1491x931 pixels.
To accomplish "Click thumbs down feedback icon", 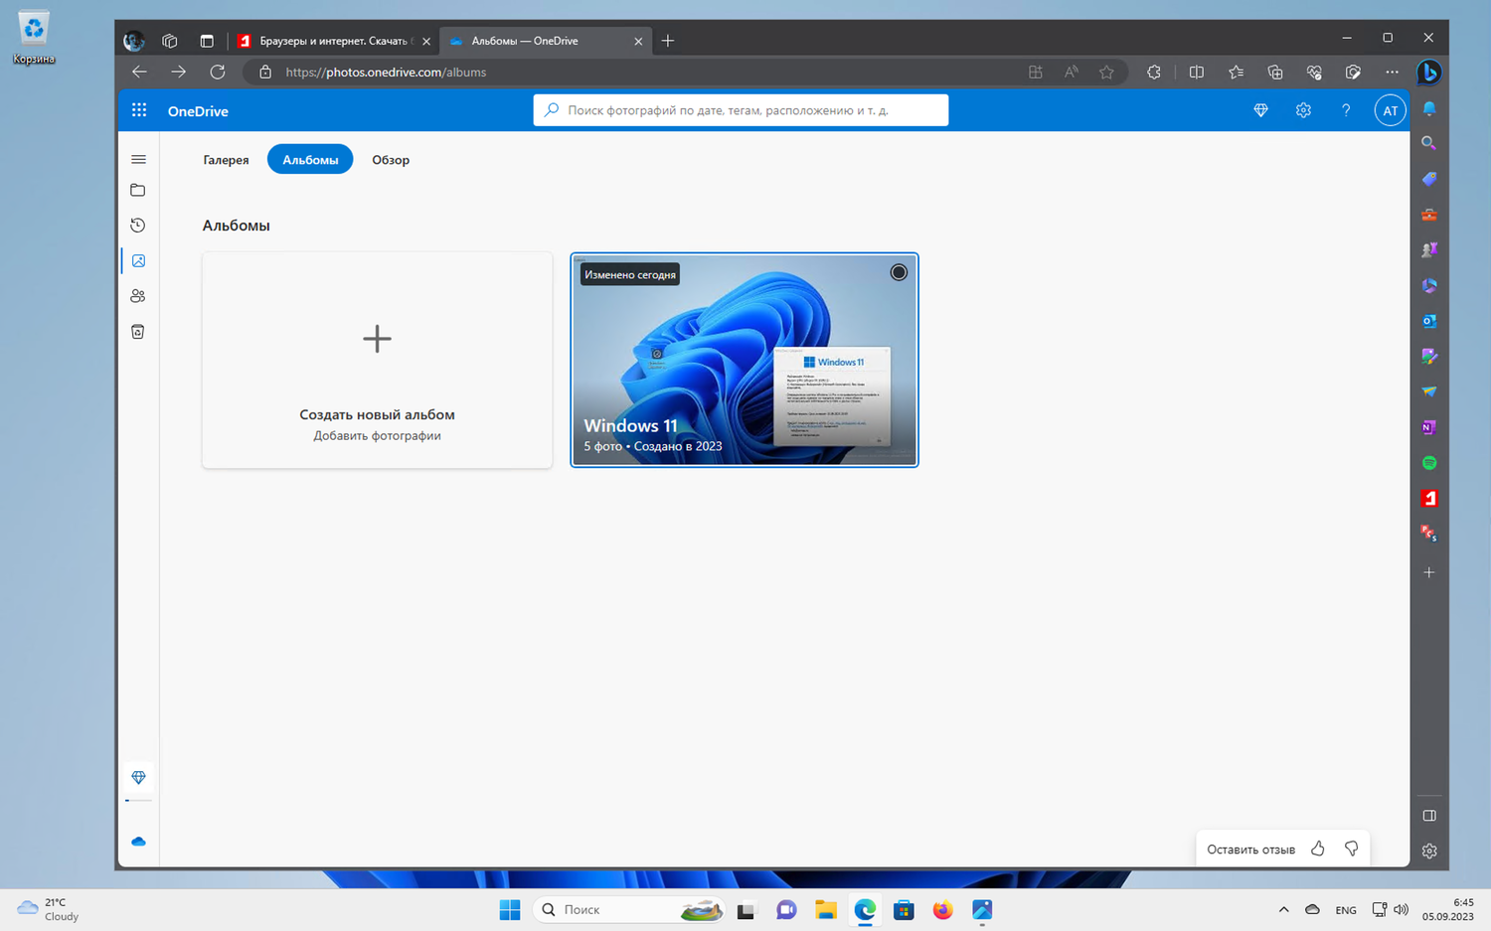I will tap(1352, 849).
